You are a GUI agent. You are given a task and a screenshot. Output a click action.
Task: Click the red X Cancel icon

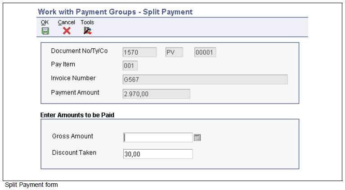pyautogui.click(x=67, y=31)
